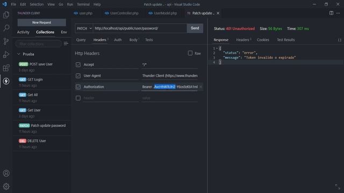Open Patch update password request

[x=42, y=128]
